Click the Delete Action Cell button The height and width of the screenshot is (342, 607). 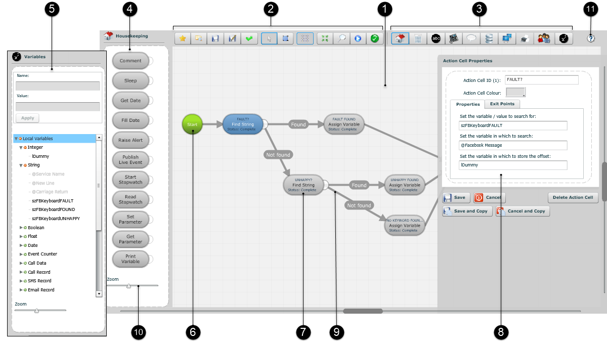(x=573, y=198)
